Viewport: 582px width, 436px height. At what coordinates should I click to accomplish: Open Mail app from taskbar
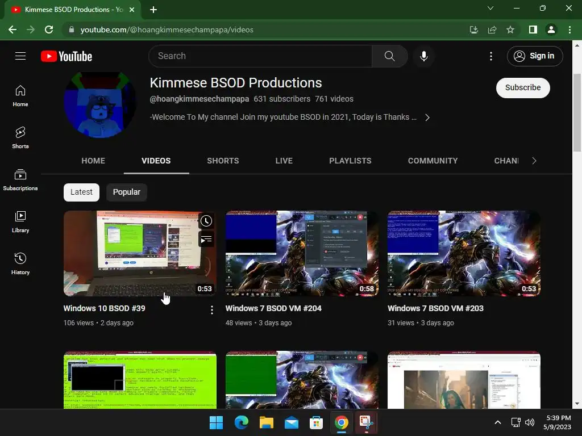(x=292, y=422)
